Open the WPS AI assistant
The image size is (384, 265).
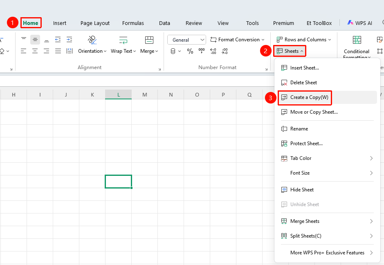[359, 23]
